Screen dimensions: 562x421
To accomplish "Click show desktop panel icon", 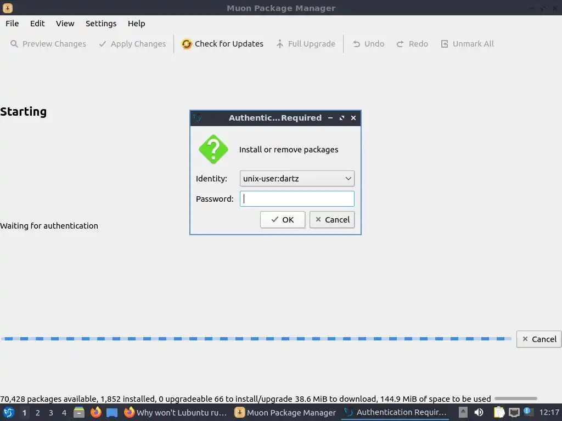I will tap(112, 413).
